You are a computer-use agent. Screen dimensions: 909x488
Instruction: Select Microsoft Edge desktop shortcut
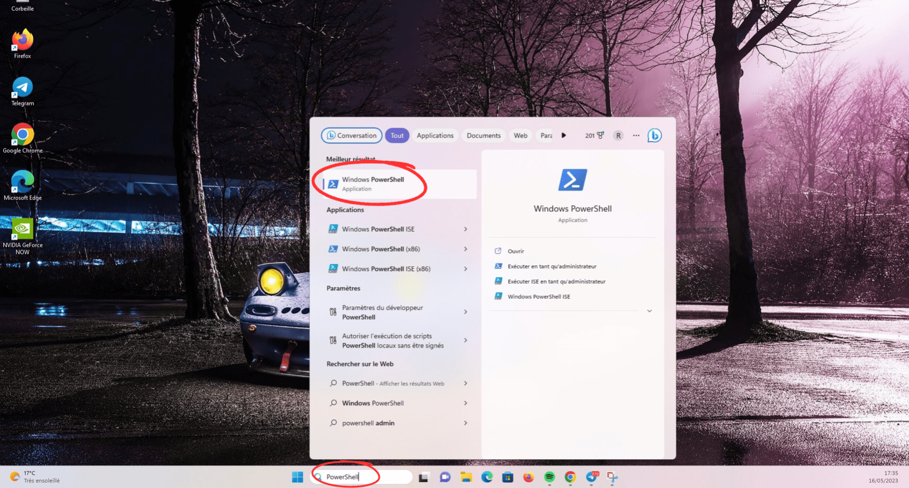pos(22,186)
